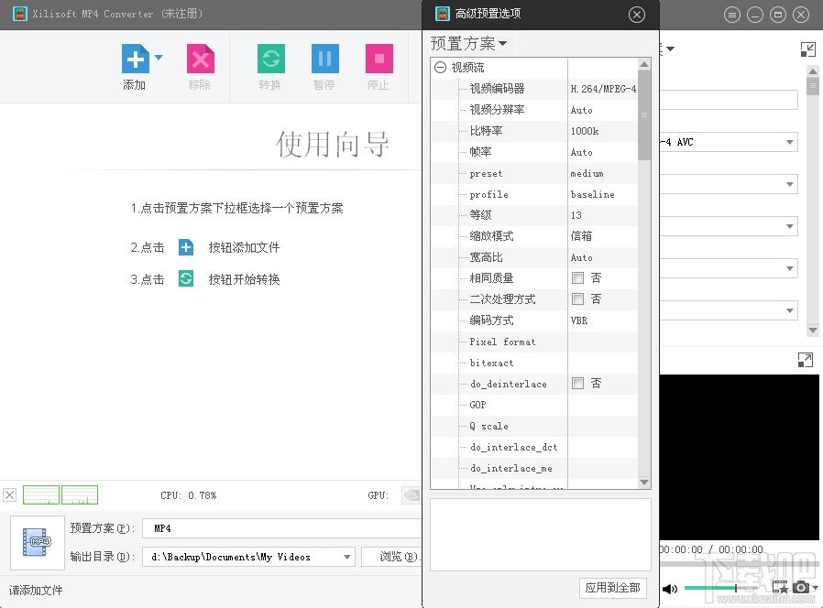The width and height of the screenshot is (823, 608).
Task: Select the bitexact row
Action: (x=534, y=363)
